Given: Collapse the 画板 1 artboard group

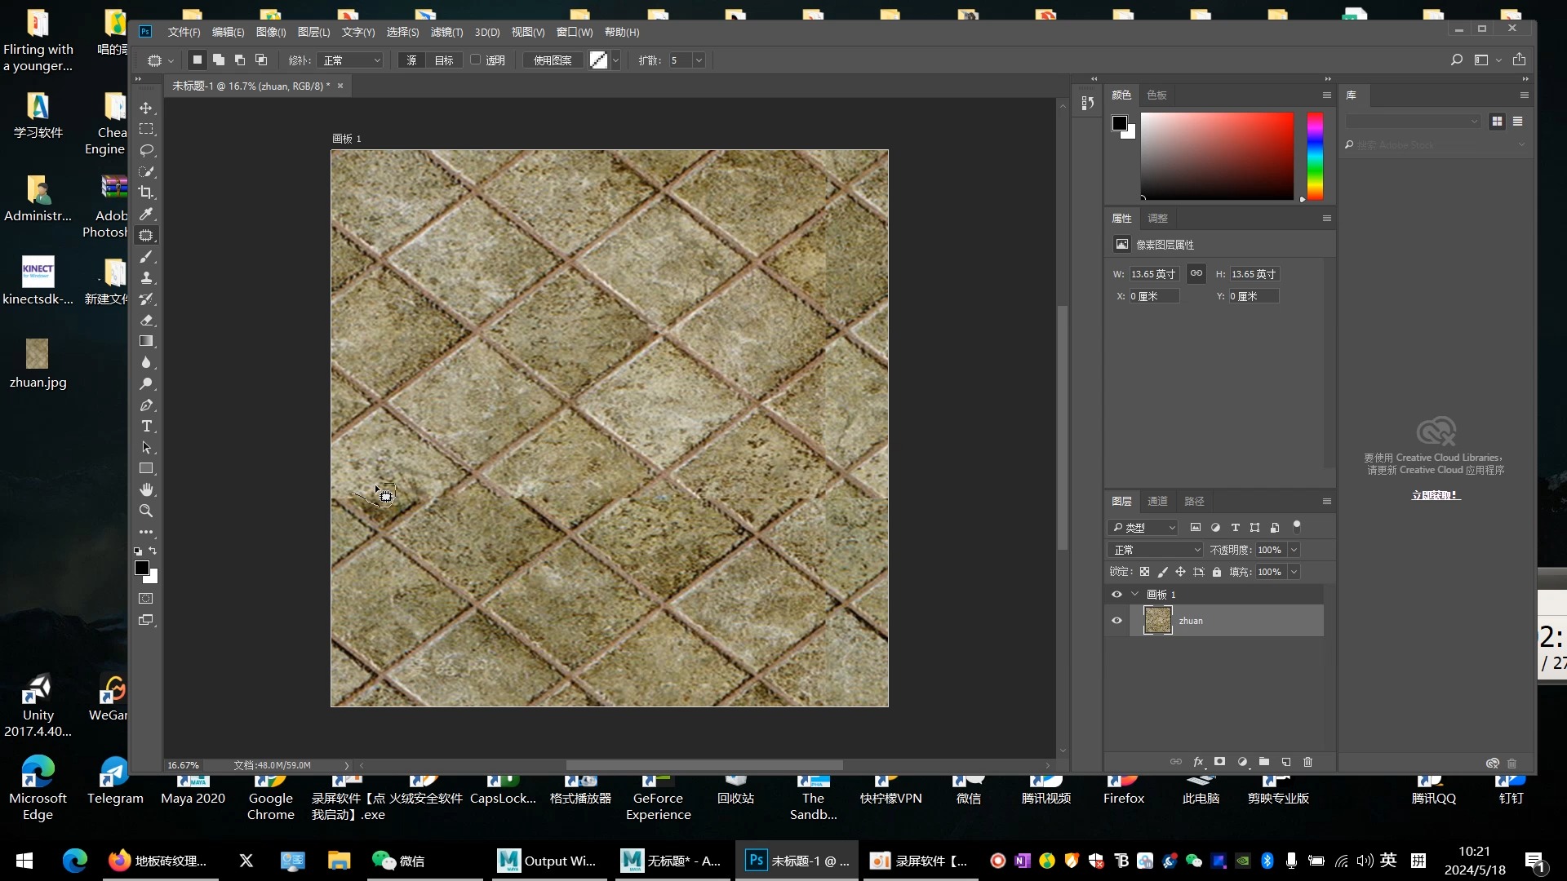Looking at the screenshot, I should (x=1135, y=594).
